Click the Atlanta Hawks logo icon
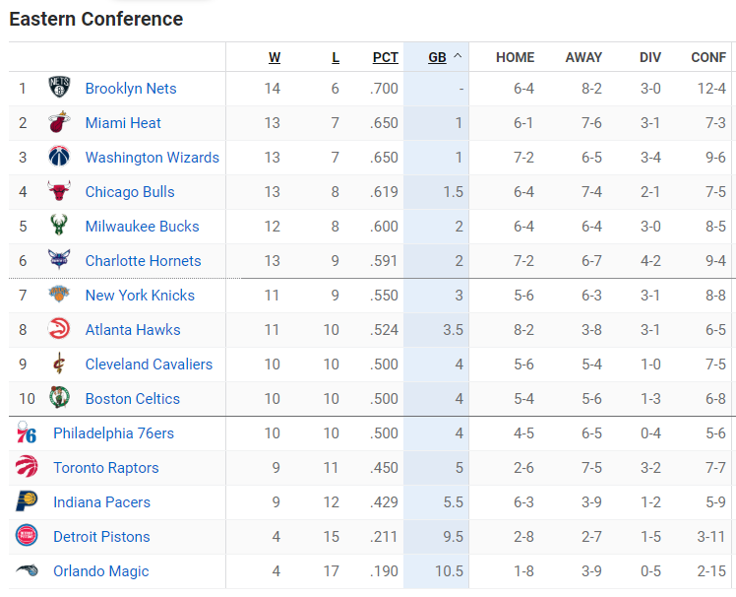736x597 pixels. pos(59,329)
